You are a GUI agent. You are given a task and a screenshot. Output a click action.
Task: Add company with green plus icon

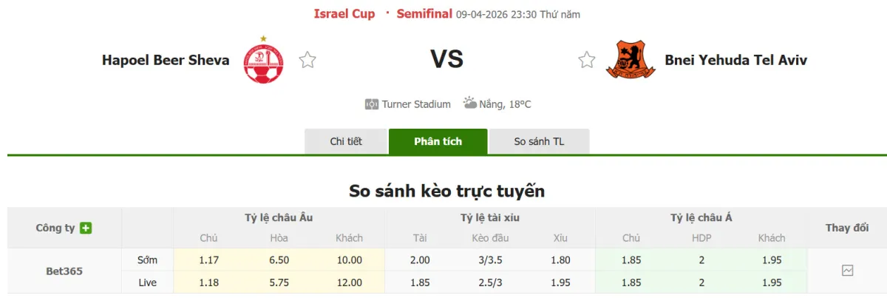pos(86,228)
